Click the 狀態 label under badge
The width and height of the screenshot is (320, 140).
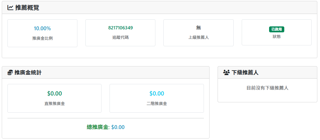(277, 36)
